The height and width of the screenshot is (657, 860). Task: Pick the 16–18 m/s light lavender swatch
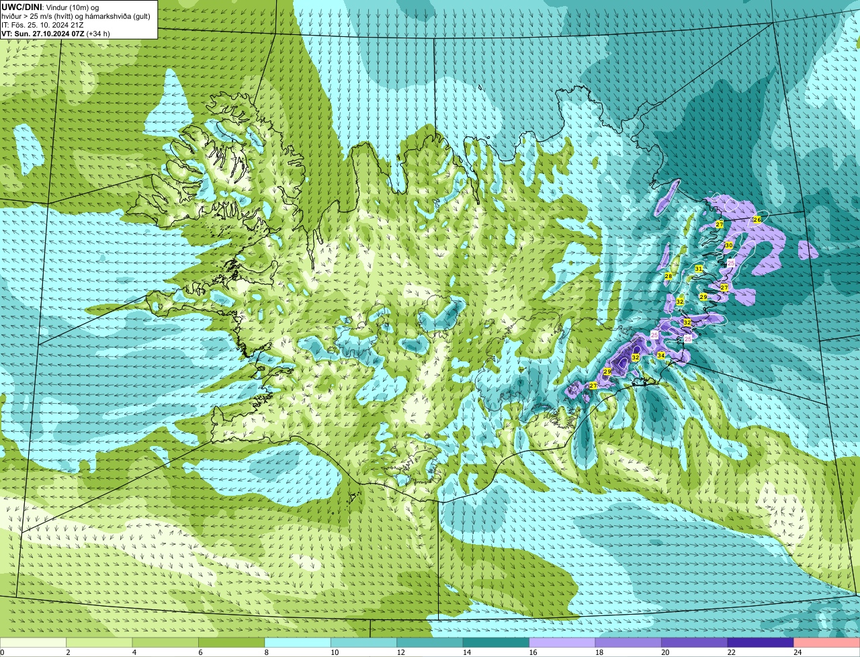[563, 642]
